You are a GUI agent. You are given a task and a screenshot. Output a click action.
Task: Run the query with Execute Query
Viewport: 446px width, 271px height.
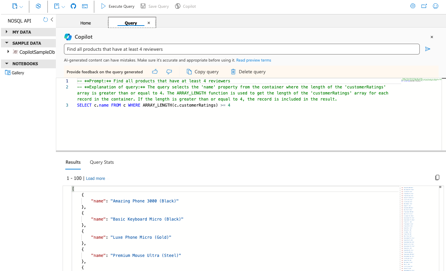(x=117, y=6)
